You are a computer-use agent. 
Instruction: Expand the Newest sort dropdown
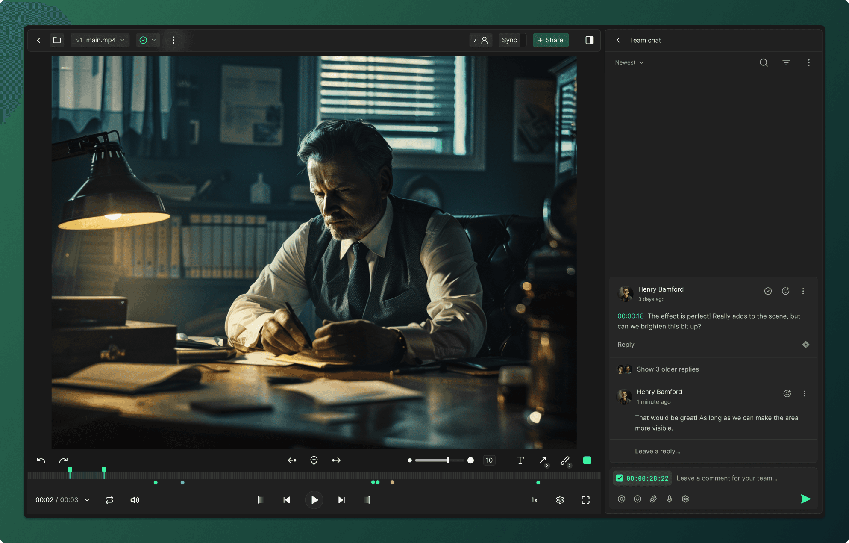click(x=629, y=62)
